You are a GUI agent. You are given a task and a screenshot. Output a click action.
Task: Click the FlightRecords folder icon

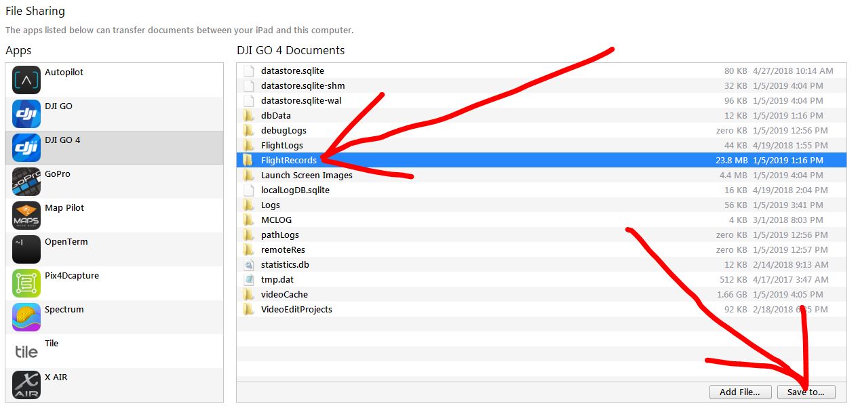click(x=248, y=160)
